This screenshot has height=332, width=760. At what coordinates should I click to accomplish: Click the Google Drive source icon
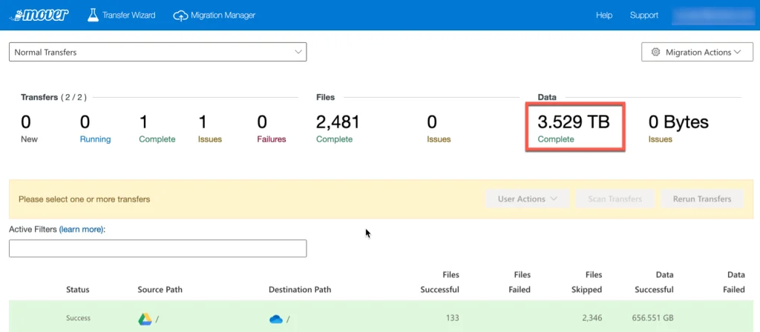[x=145, y=319]
